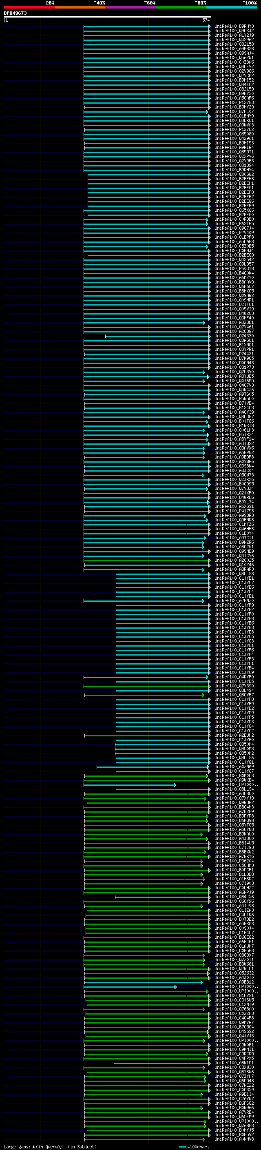Select hit label UniRef100_C1JYE1

click(234, 578)
